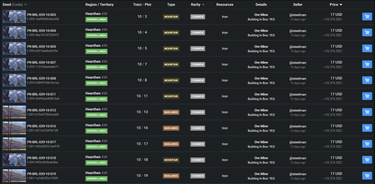Click COMMON rarity badge on row 10 / 5

click(x=198, y=49)
